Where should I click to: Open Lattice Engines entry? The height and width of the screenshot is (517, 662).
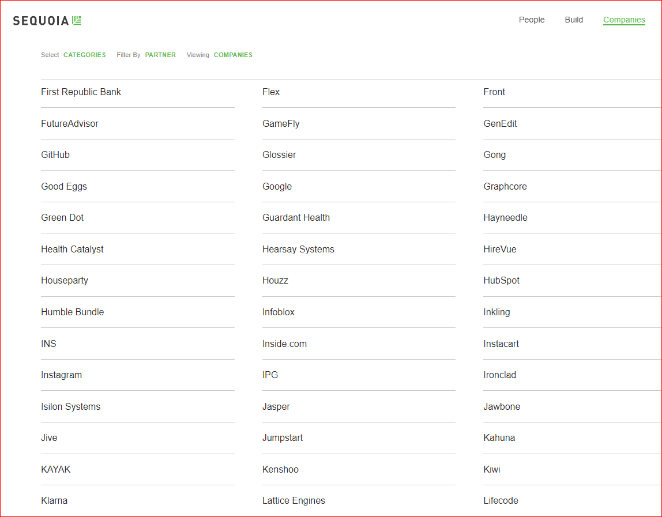pyautogui.click(x=294, y=501)
